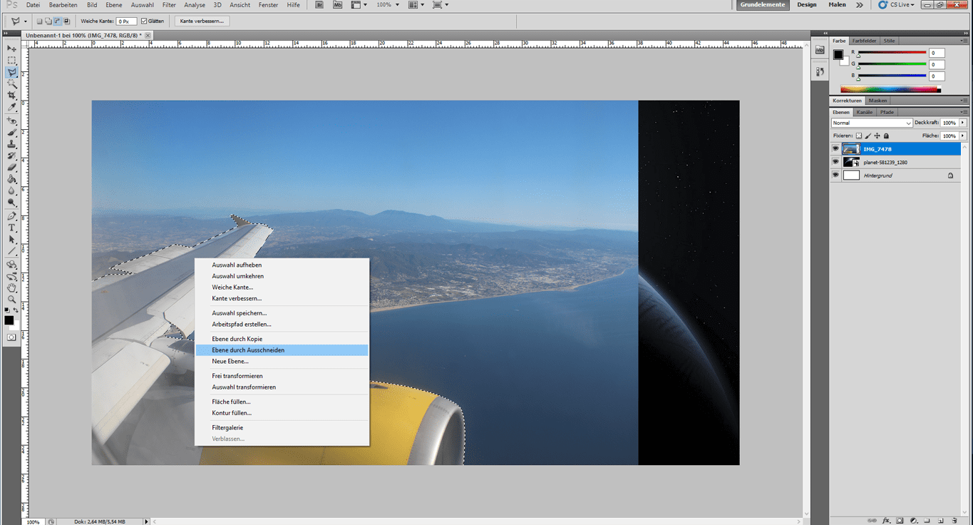Select the Move tool
This screenshot has height=525, width=973.
[12, 49]
